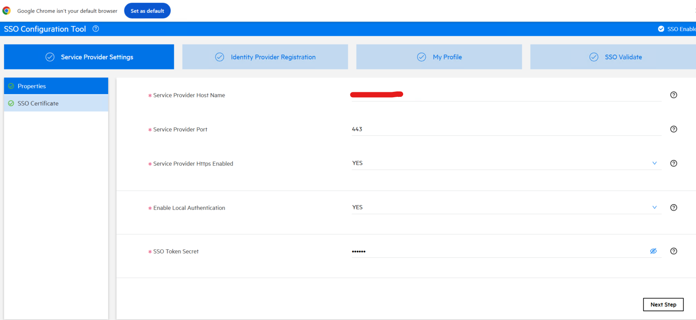Viewport: 696px width, 320px height.
Task: Click chevron arrow for Enable Local Authentication
Action: coord(654,207)
